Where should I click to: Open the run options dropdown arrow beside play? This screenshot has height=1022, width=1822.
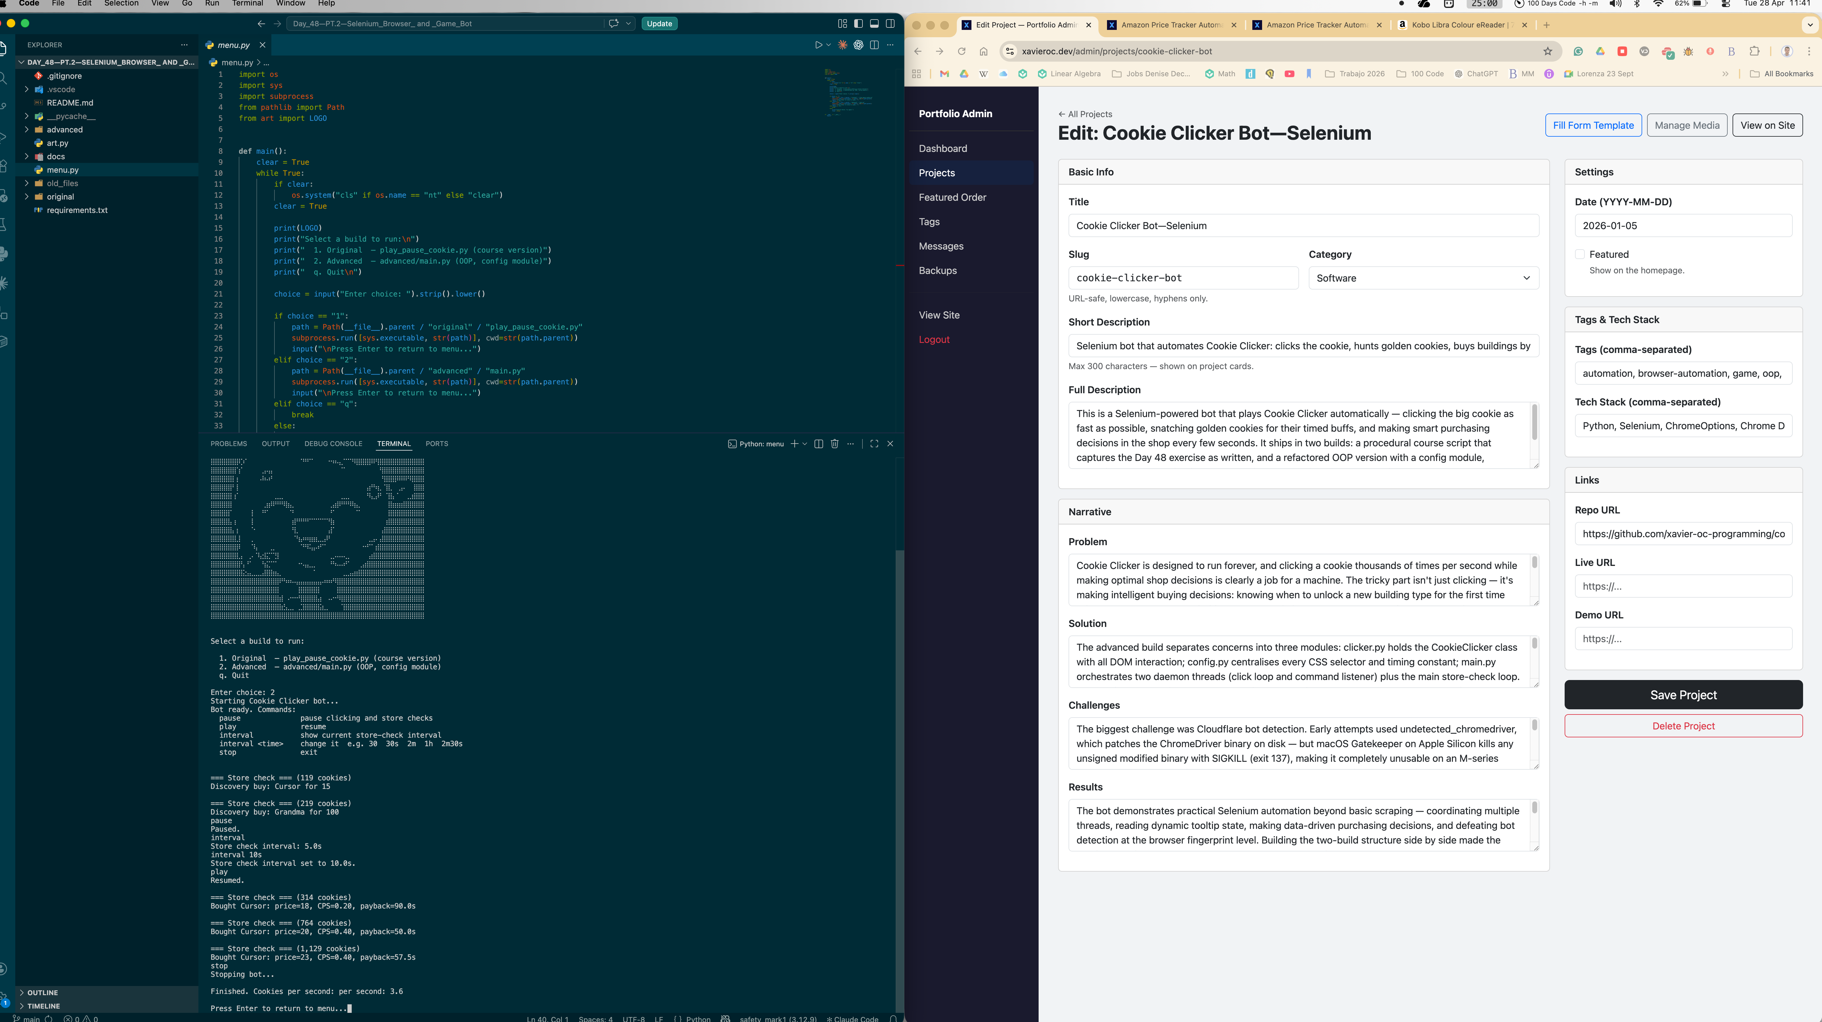tap(828, 45)
